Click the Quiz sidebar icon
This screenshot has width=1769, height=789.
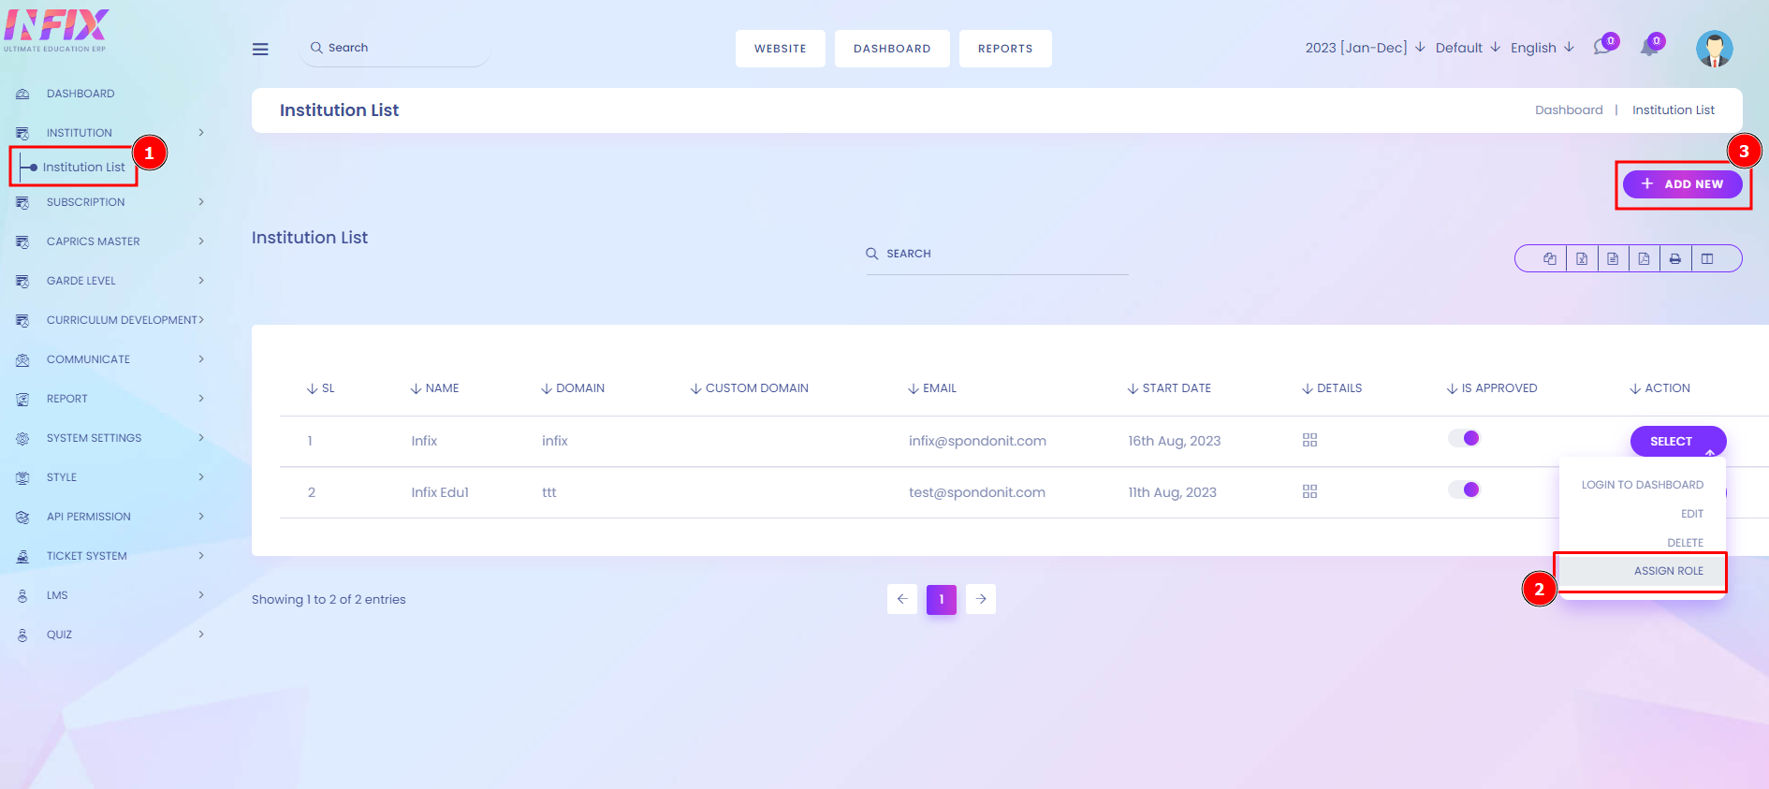tap(22, 635)
